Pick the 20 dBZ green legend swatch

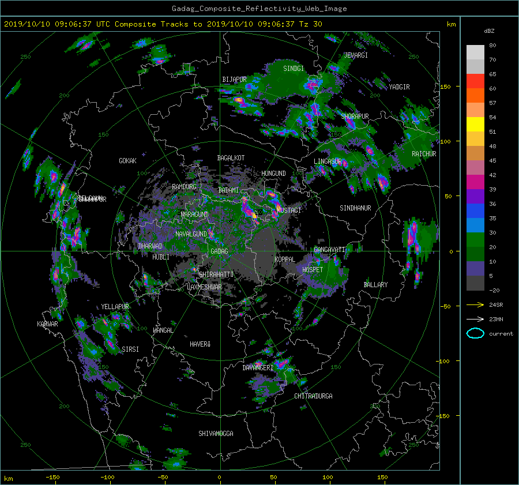point(475,240)
